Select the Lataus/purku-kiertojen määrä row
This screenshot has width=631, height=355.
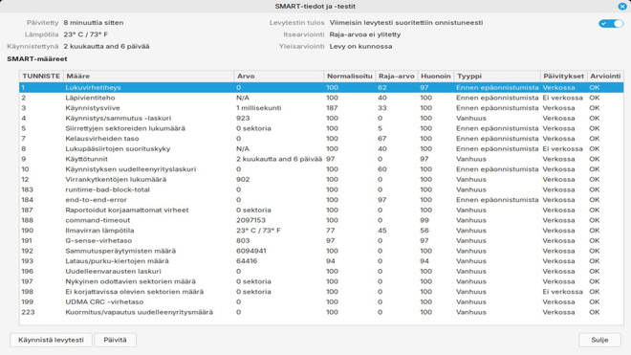pos(321,261)
